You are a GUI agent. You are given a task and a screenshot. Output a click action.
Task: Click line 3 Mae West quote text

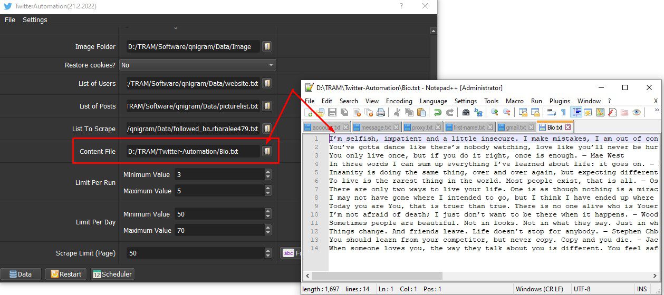[x=476, y=155]
